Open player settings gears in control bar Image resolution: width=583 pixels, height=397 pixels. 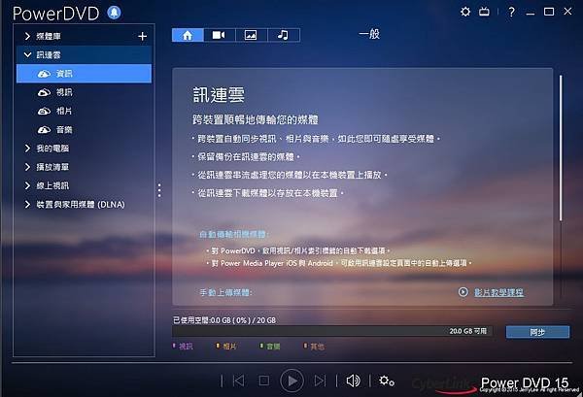[x=387, y=380]
